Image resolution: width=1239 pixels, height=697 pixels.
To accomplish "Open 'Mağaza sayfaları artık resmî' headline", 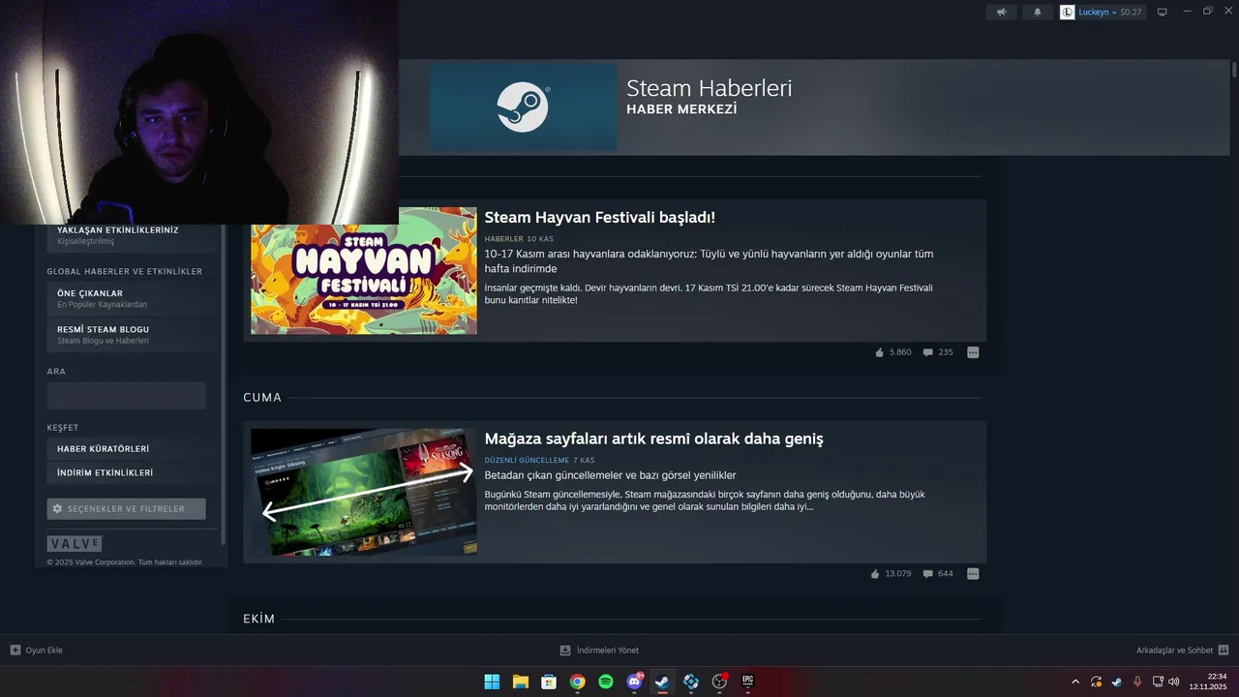I will tap(653, 439).
